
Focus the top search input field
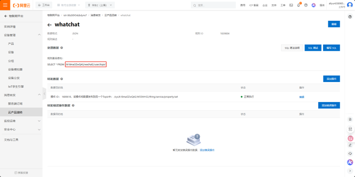point(213,5)
